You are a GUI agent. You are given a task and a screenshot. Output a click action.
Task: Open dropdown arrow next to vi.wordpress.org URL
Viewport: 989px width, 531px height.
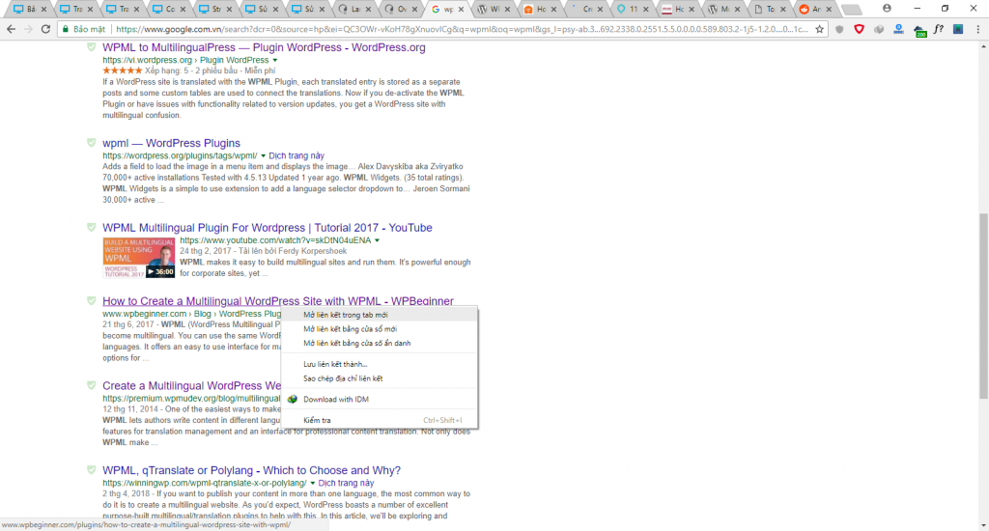click(x=275, y=60)
